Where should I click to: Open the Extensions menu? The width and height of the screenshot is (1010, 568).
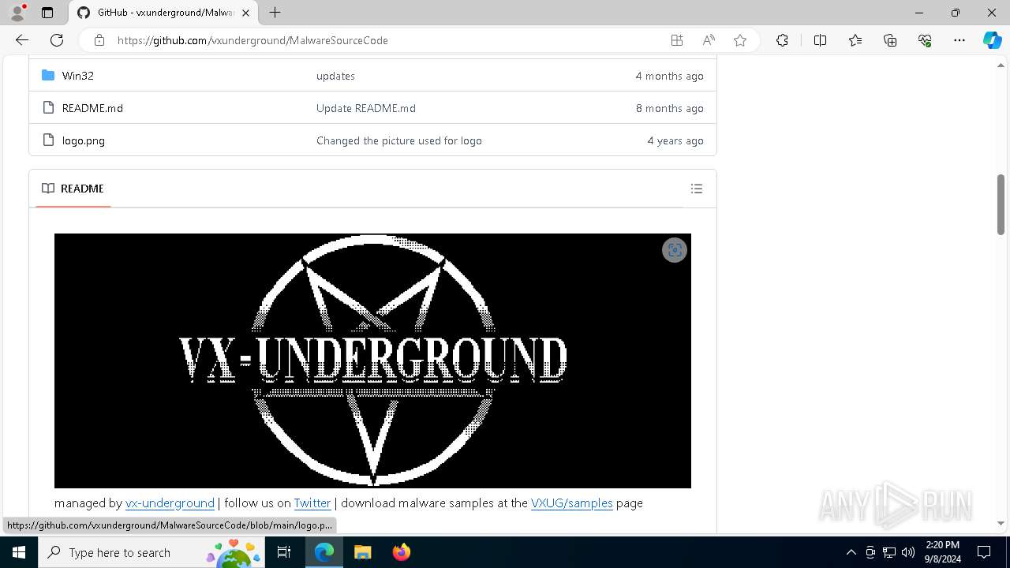click(x=782, y=40)
